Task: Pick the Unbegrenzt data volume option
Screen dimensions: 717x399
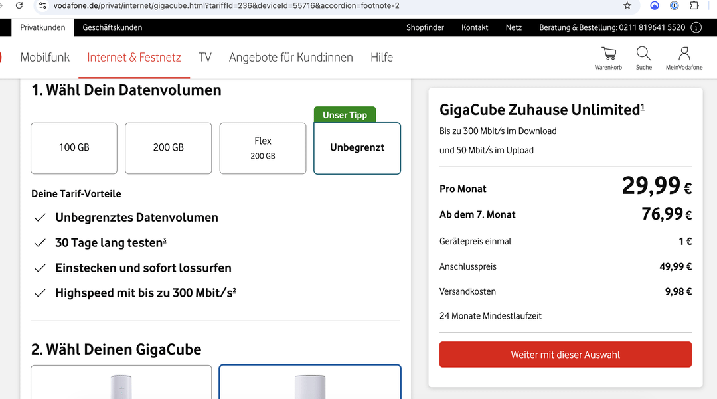Action: 357,148
